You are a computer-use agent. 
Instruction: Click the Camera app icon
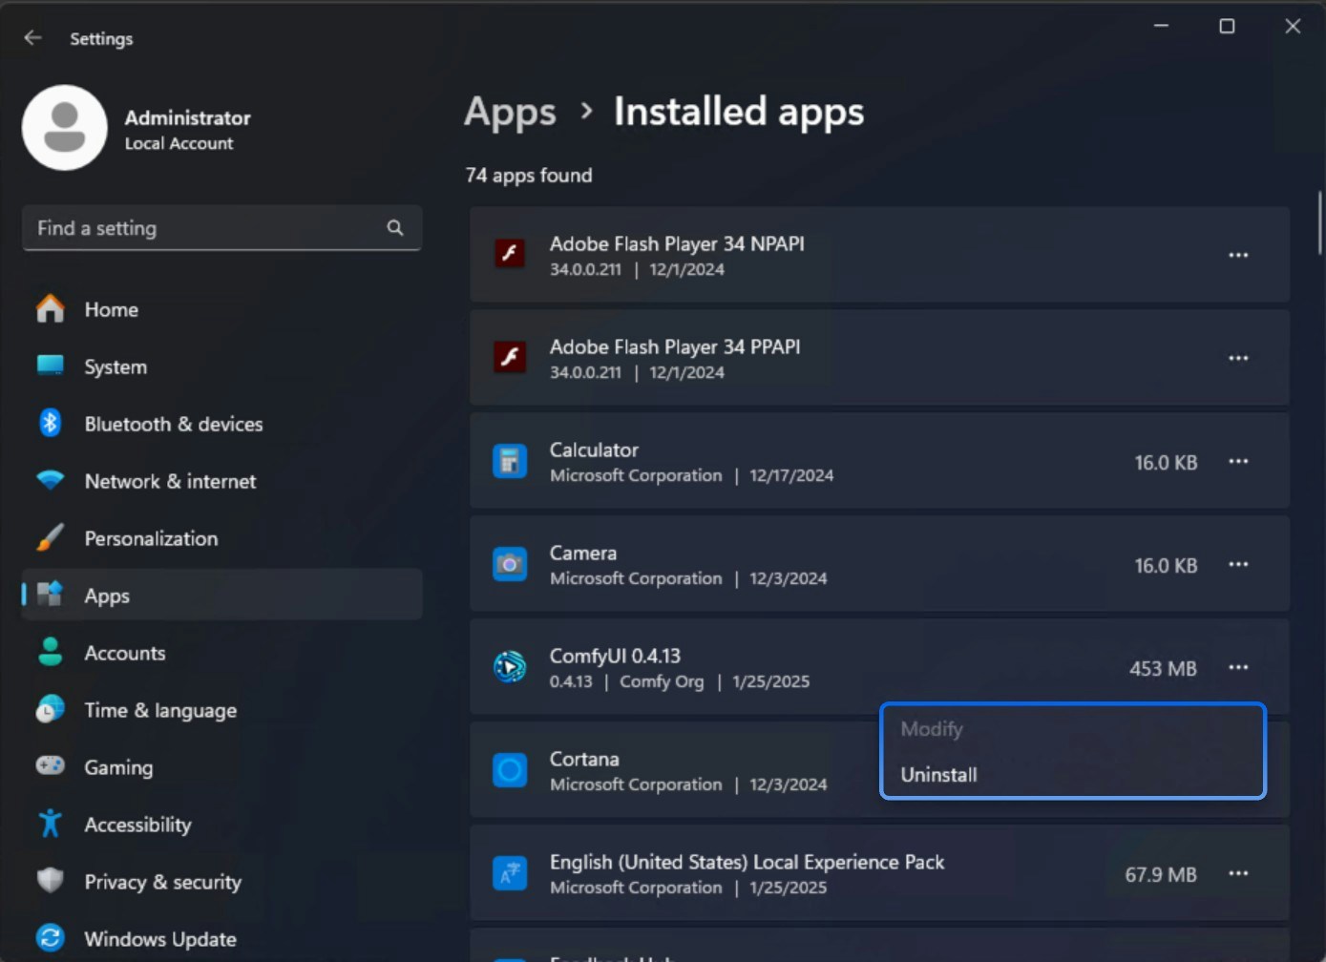click(x=510, y=564)
